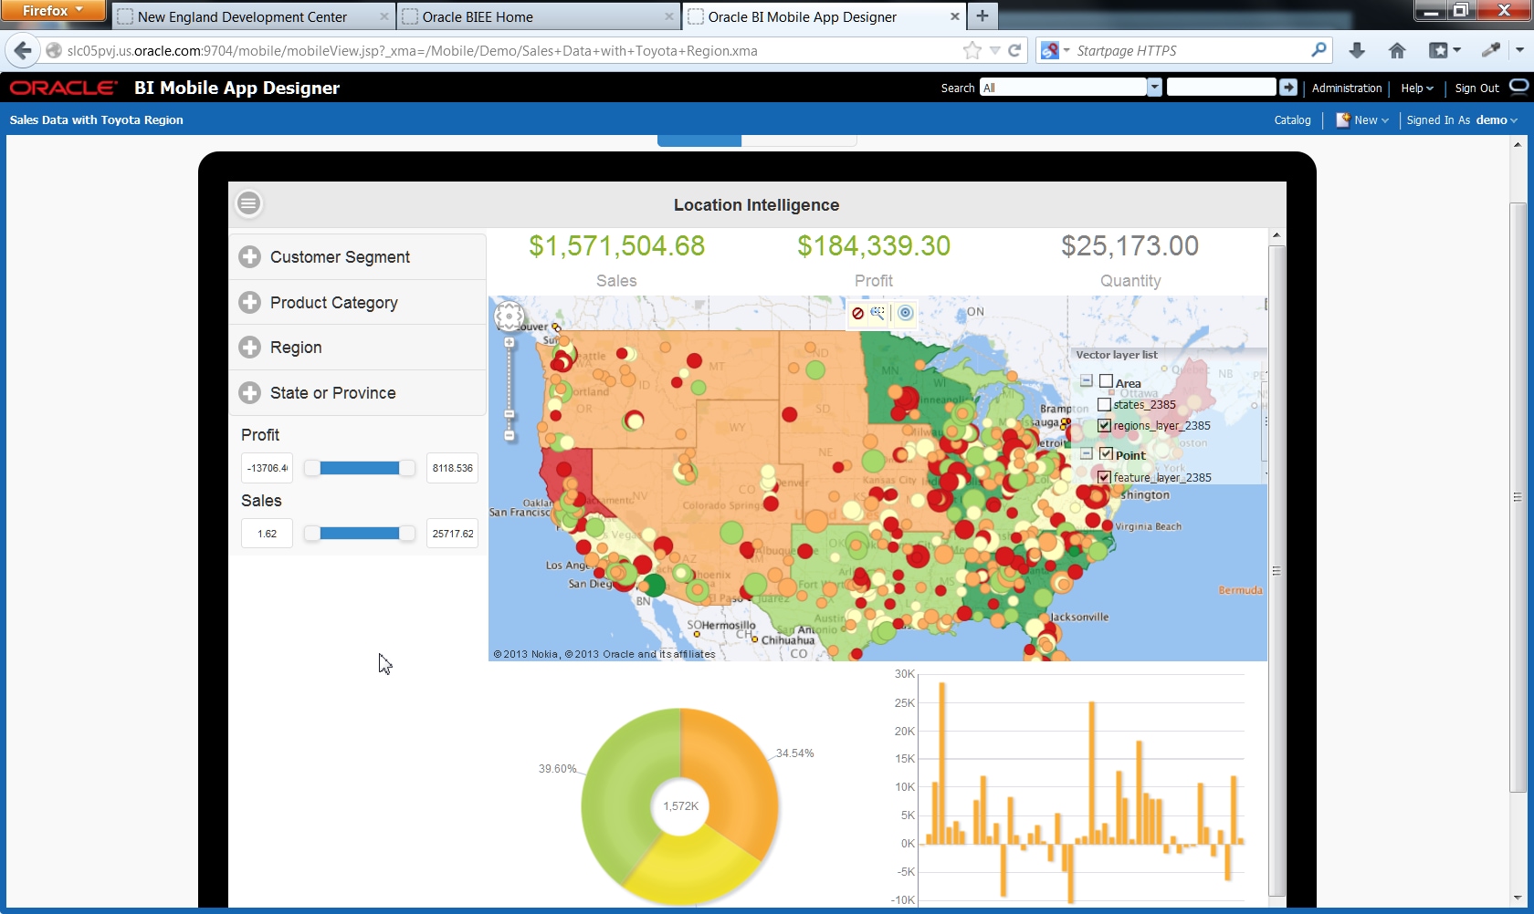The image size is (1534, 914).
Task: Click the Sales slider right handle
Action: click(407, 534)
